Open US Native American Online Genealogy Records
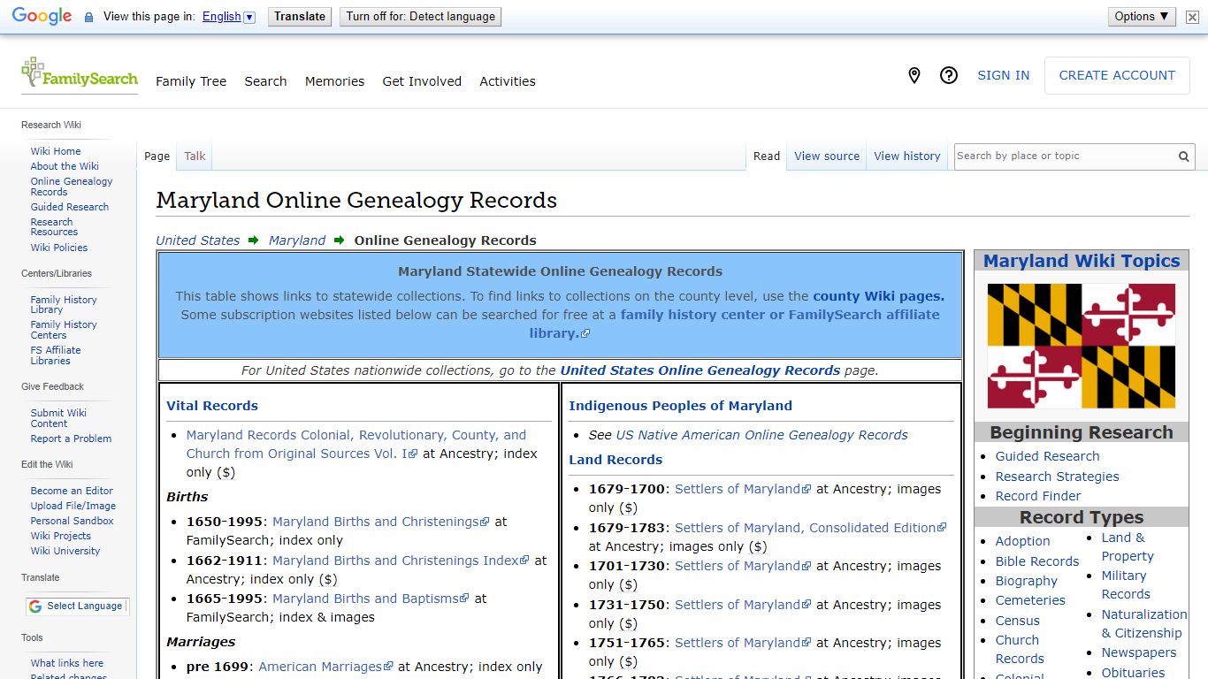Image resolution: width=1208 pixels, height=679 pixels. pos(762,435)
